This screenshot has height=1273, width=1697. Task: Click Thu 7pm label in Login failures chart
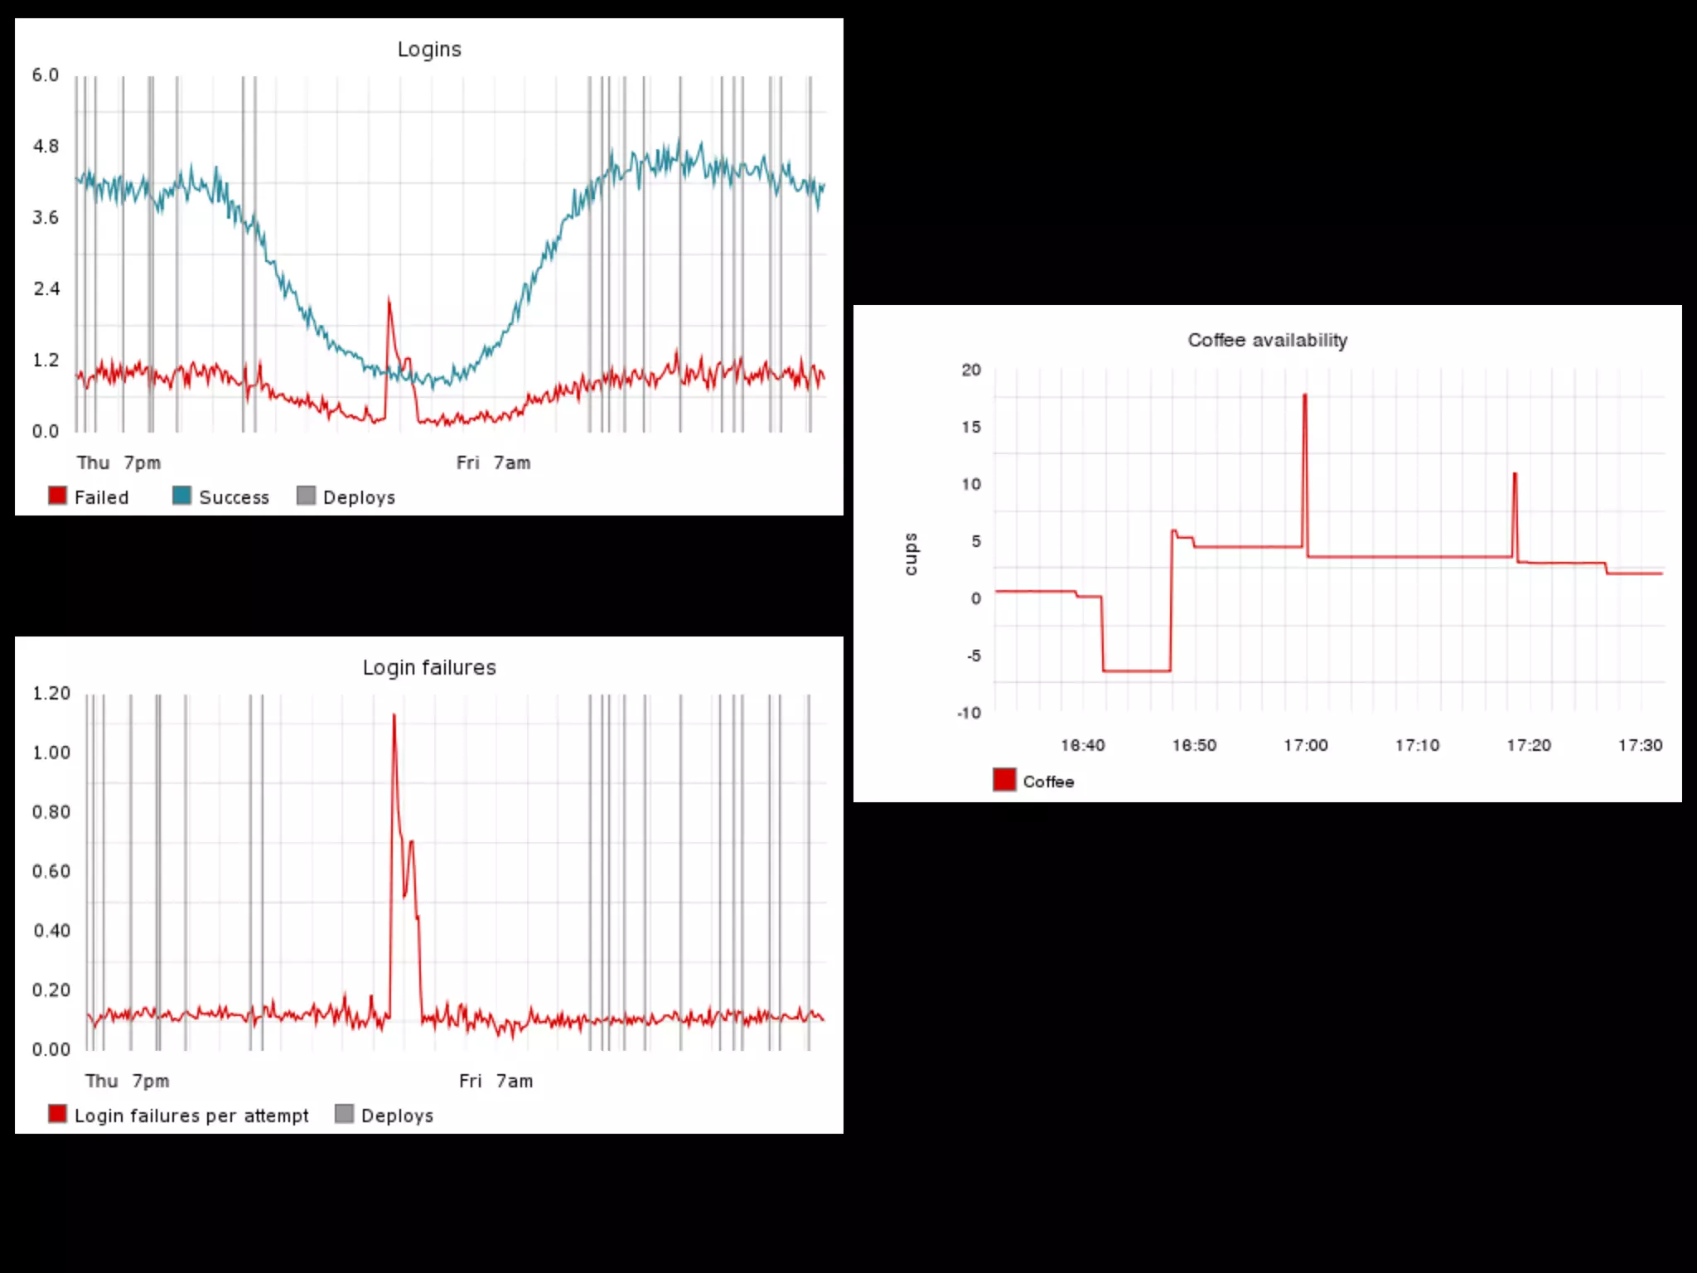[x=127, y=1082]
